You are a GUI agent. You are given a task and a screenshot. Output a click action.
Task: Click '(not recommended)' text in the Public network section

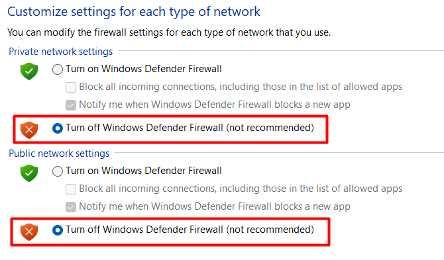coord(270,230)
